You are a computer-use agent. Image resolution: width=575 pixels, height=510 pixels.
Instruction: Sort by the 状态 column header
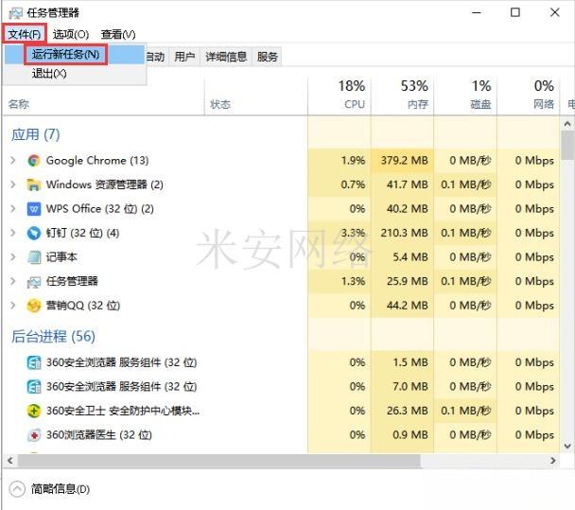point(220,105)
